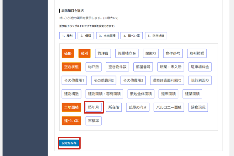Image resolution: width=234 pixels, height=156 pixels.
Task: Select the 間取り item
Action: (x=151, y=54)
